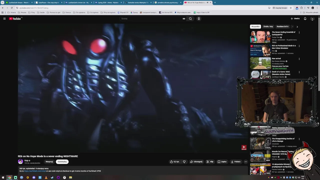Click the video title RE6 on No Hope Mode
Viewport: 320px width, 180px height.
(x=48, y=156)
